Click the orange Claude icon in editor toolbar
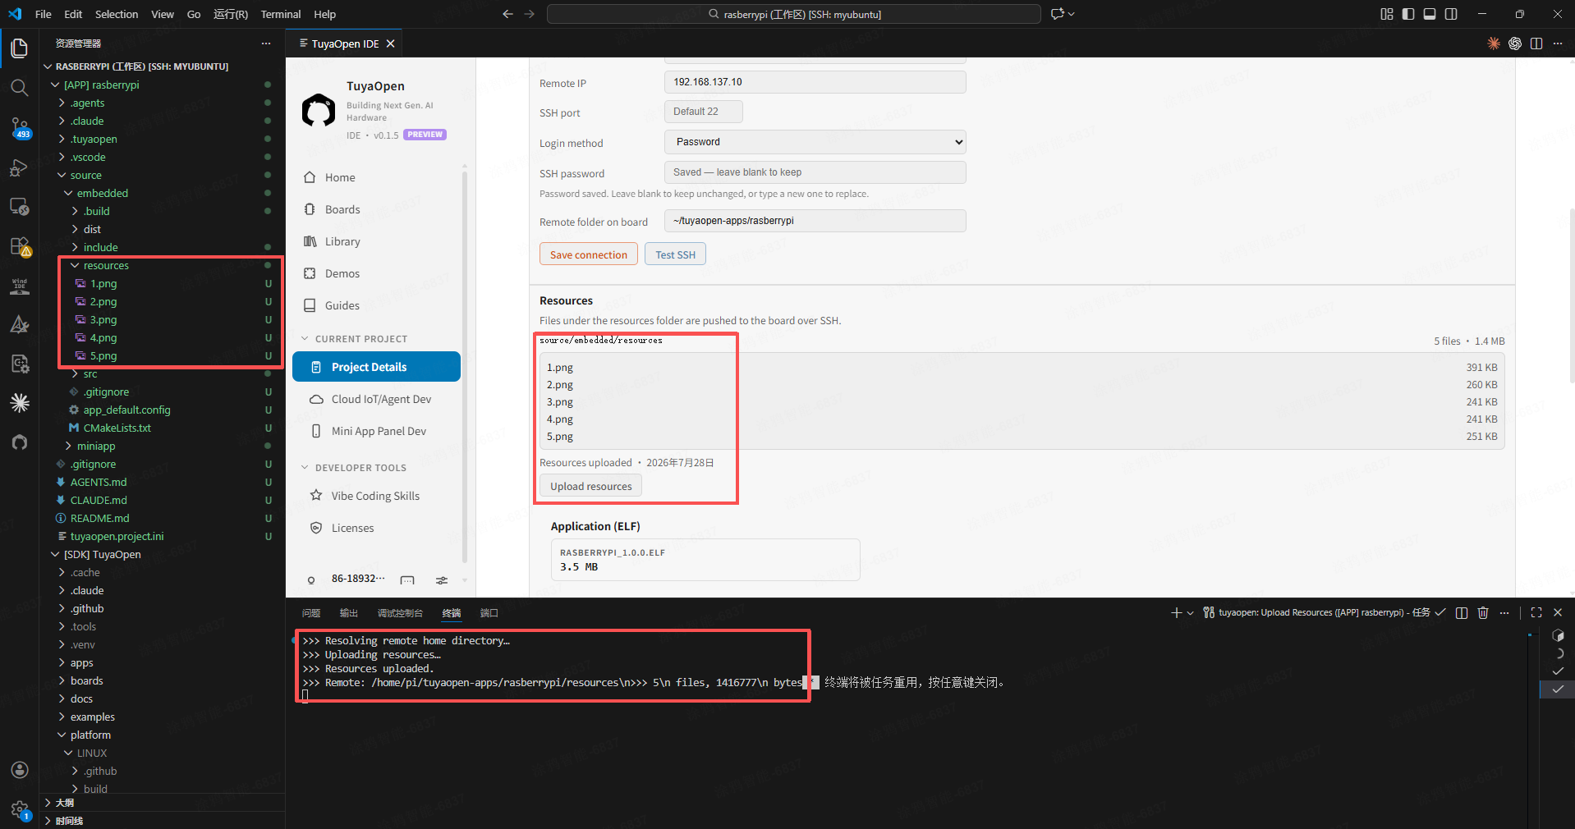1575x829 pixels. click(1494, 44)
